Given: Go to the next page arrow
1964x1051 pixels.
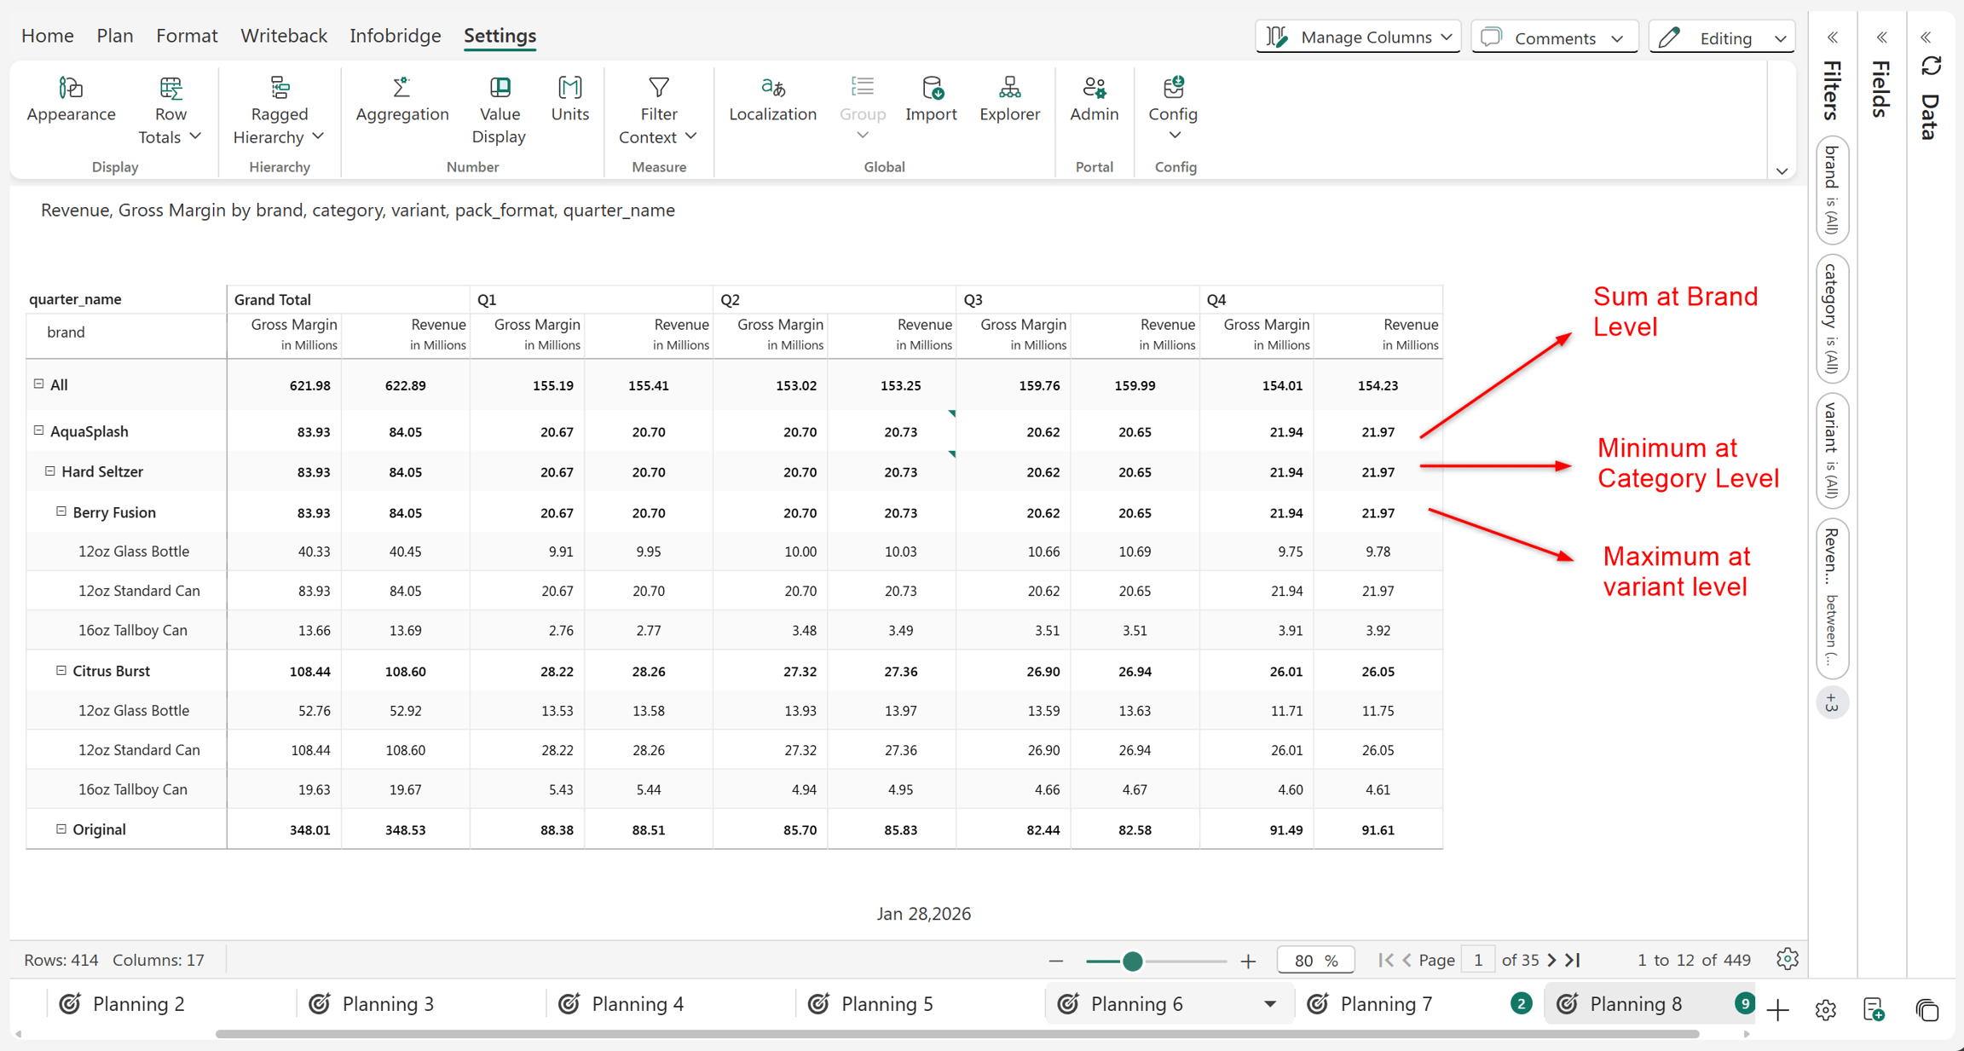Looking at the screenshot, I should 1551,960.
